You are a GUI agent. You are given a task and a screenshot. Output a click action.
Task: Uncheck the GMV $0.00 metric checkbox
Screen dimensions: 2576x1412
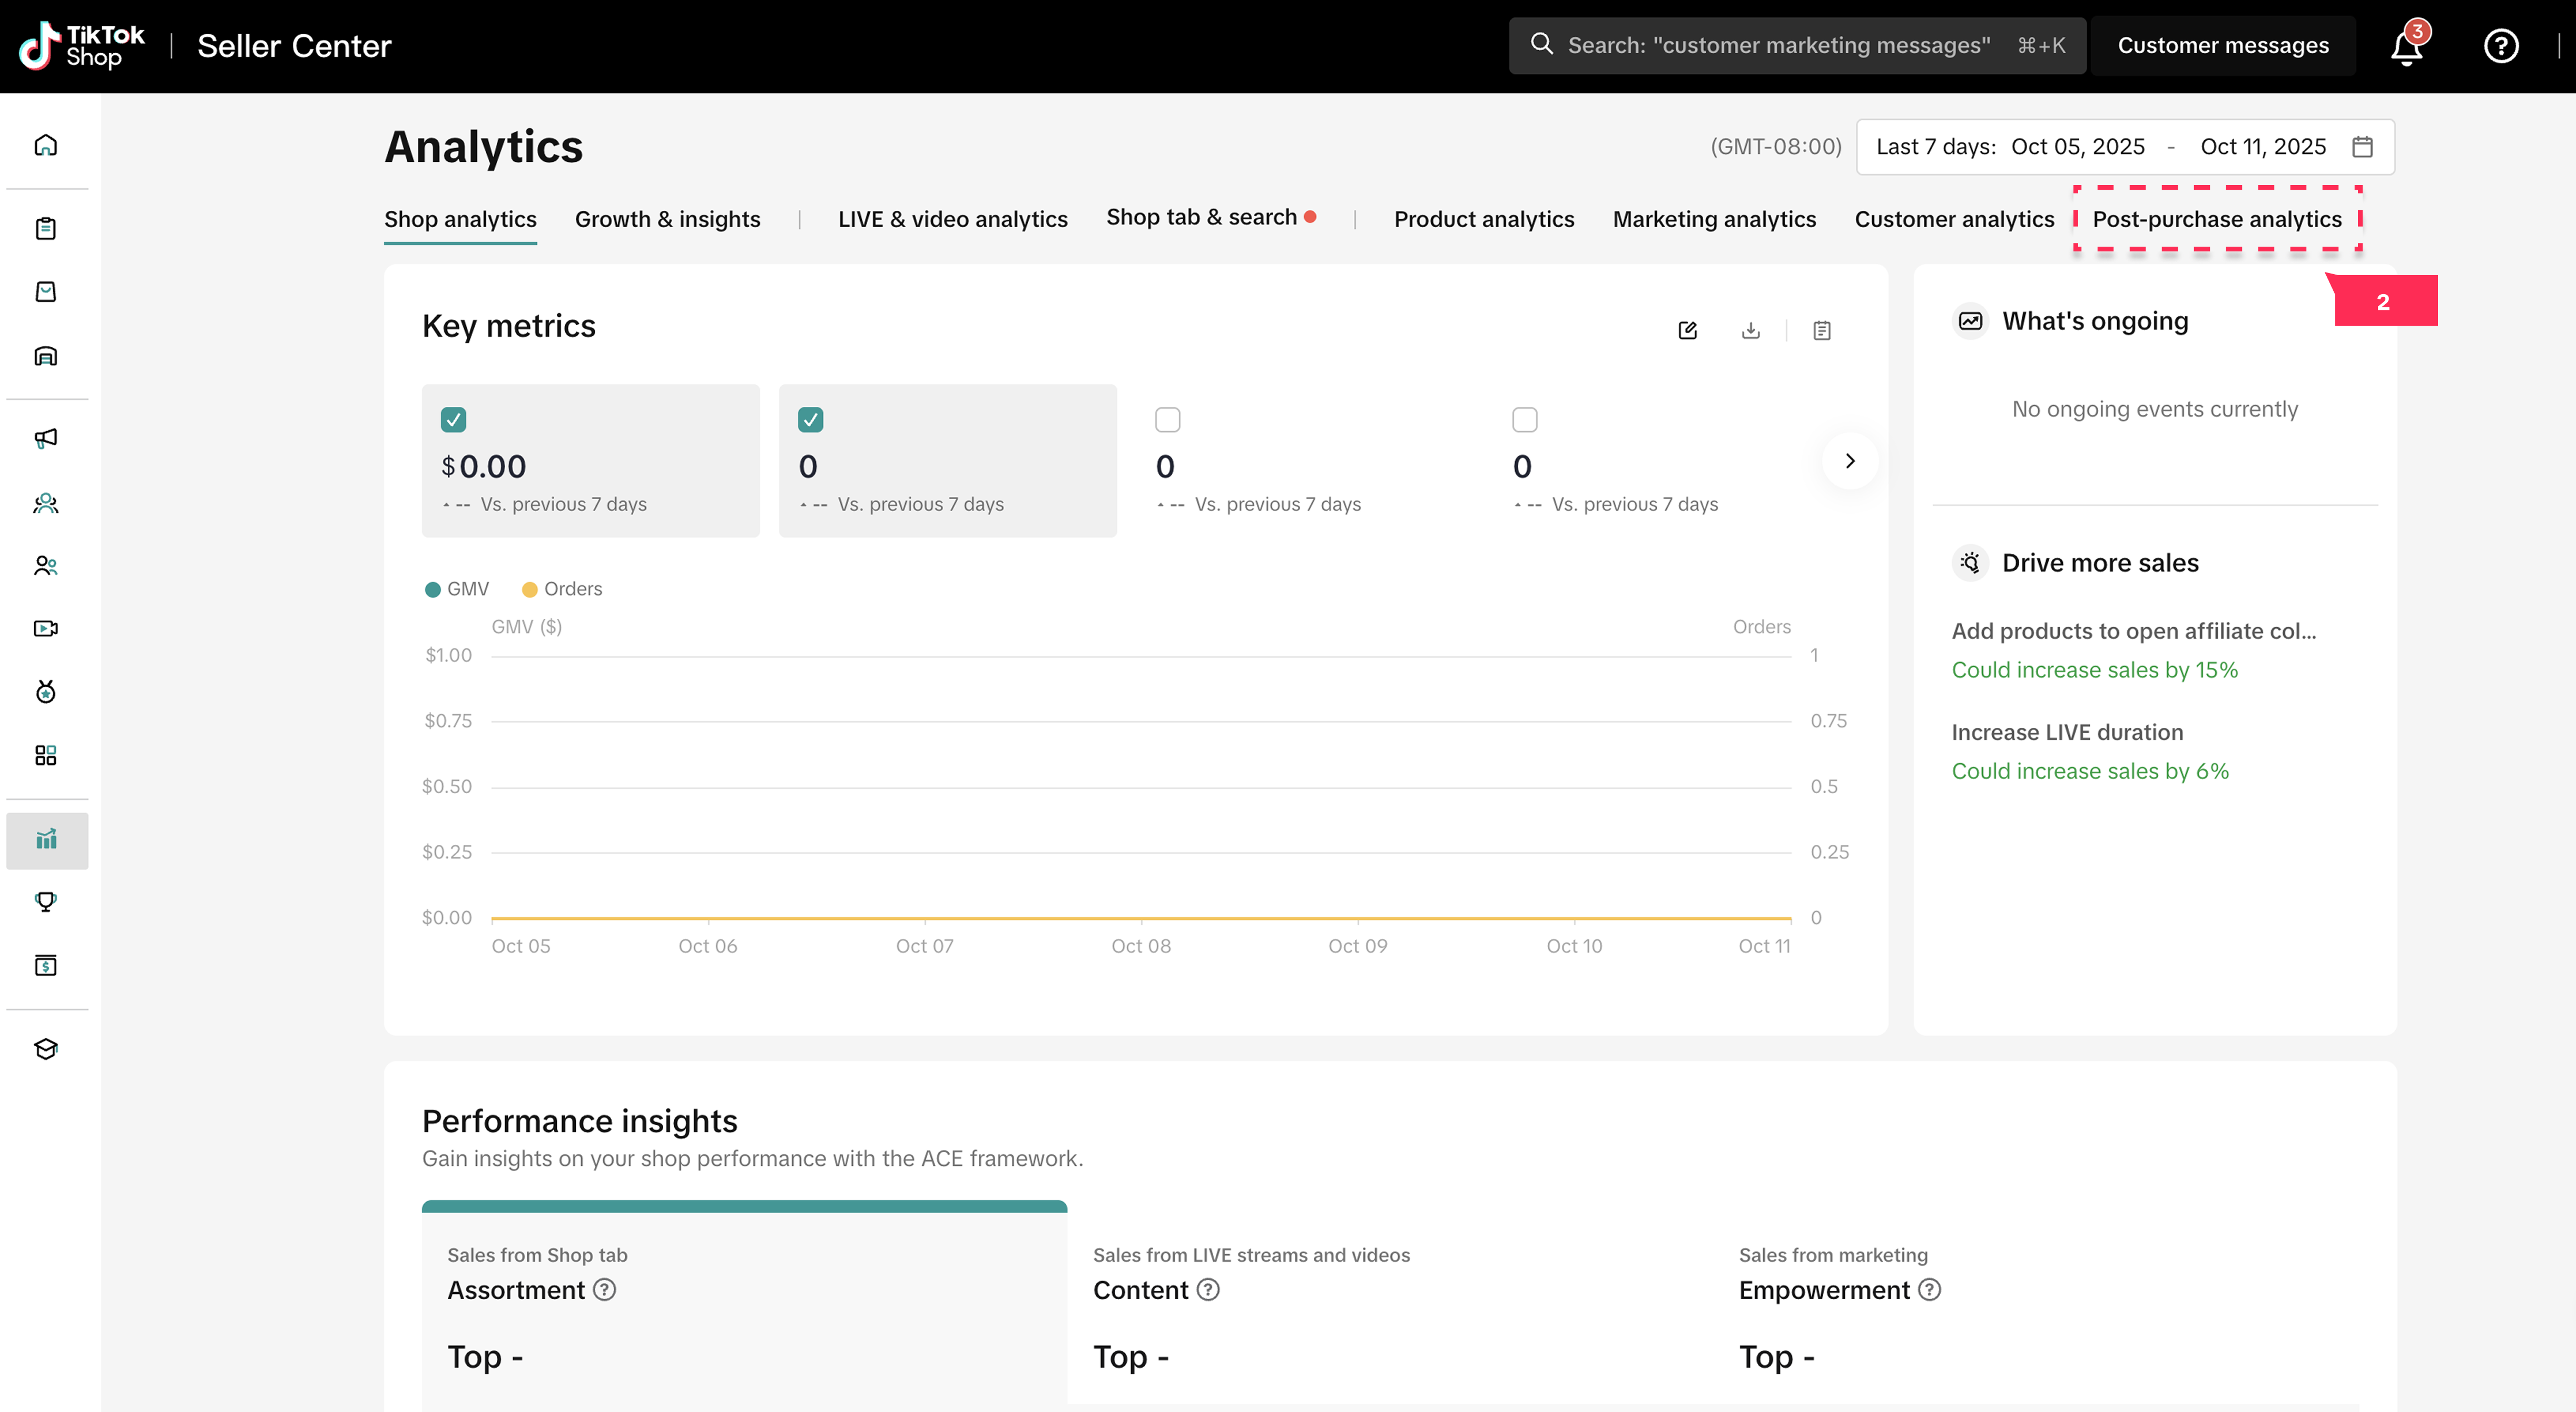(x=453, y=420)
